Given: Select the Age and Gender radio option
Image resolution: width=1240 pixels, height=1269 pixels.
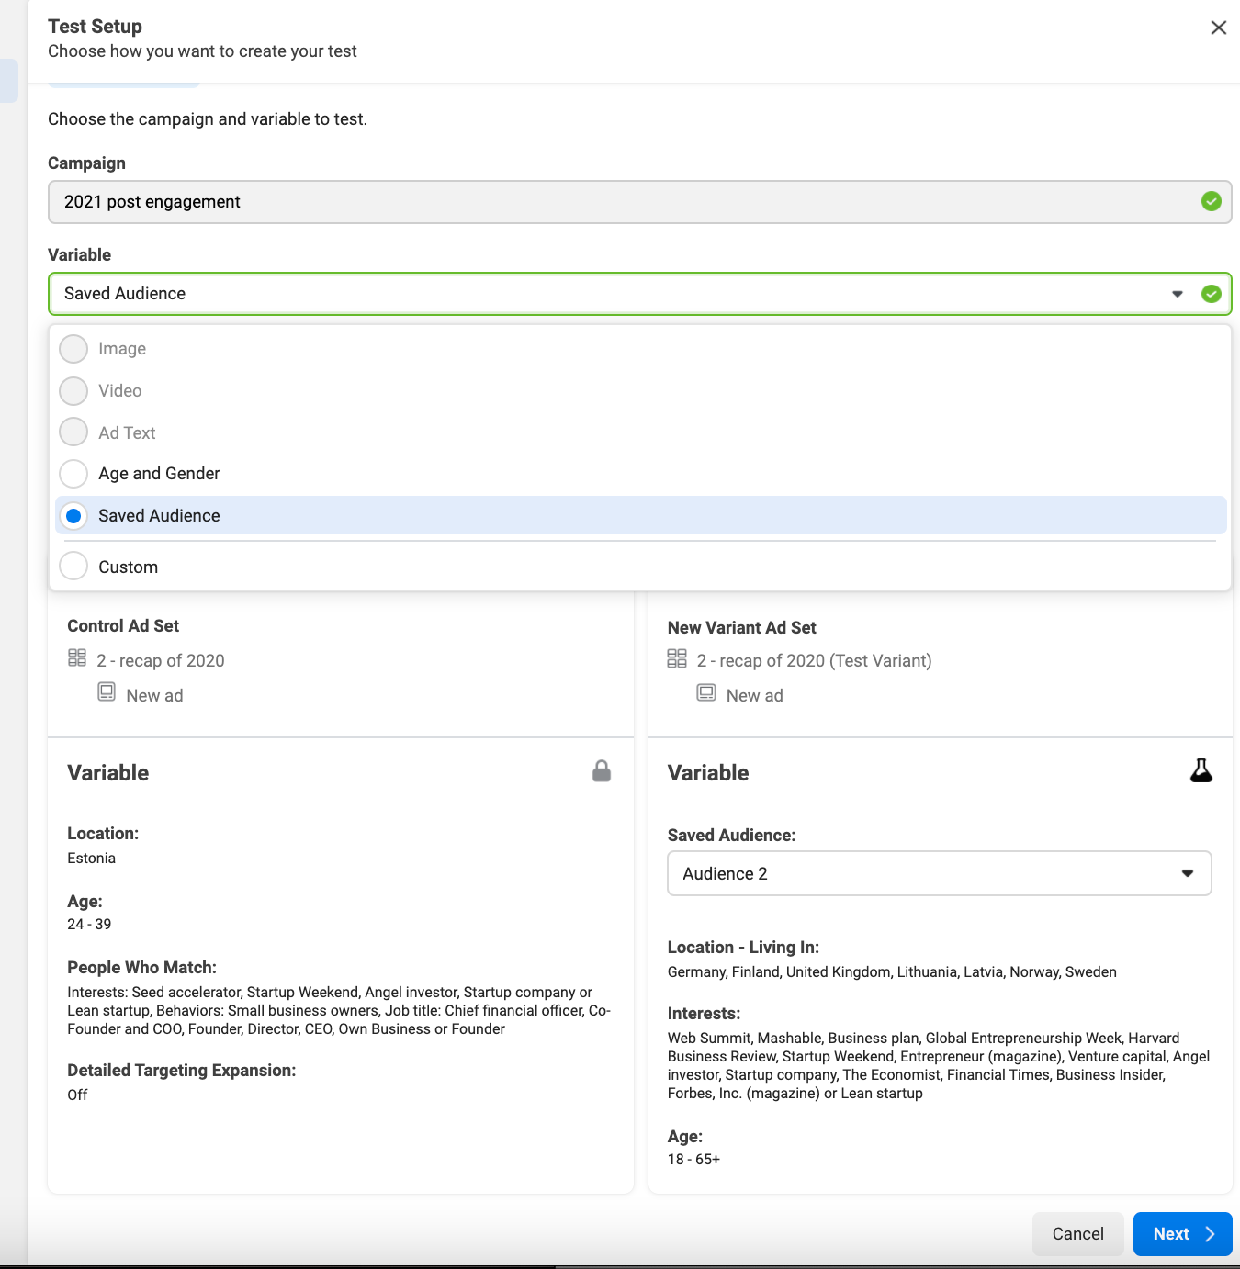Looking at the screenshot, I should pos(73,474).
